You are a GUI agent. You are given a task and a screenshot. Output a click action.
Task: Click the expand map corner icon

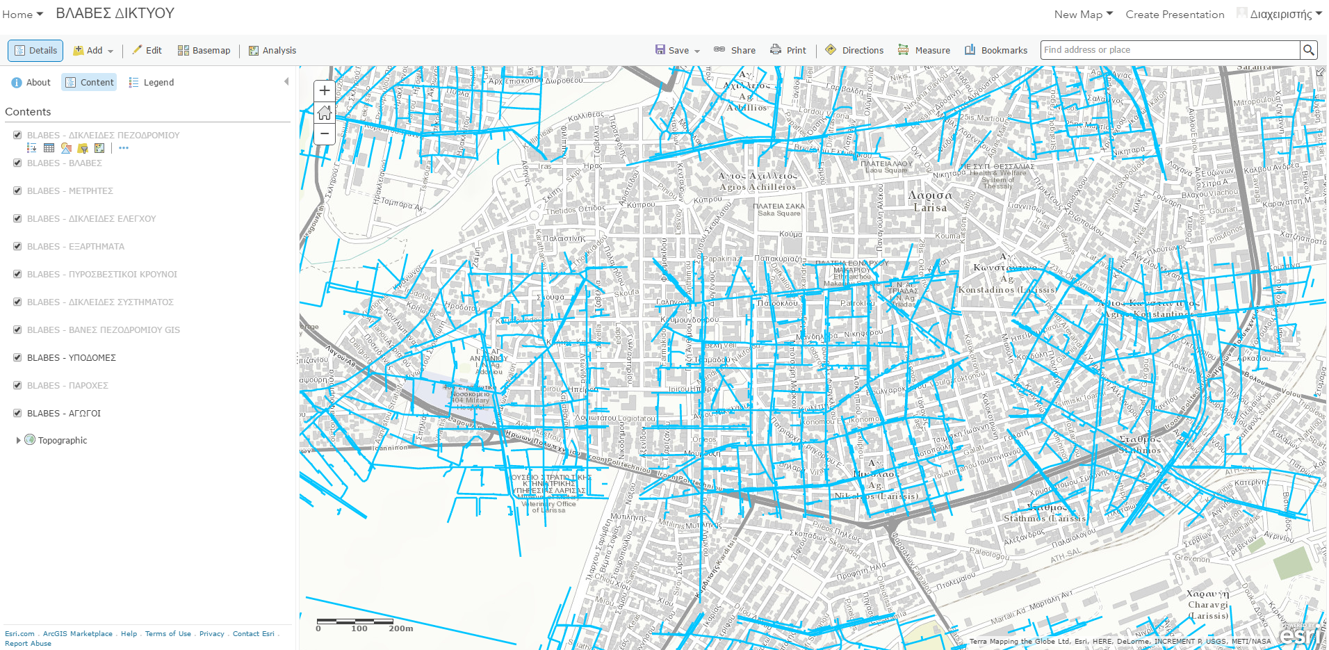[1320, 72]
